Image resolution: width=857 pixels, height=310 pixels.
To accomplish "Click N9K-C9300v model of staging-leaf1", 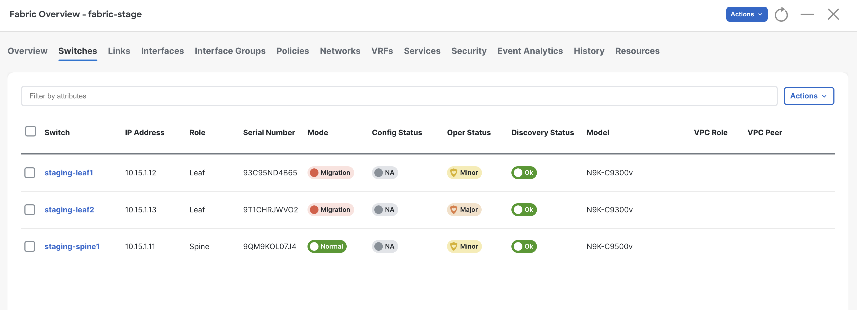I will point(610,173).
